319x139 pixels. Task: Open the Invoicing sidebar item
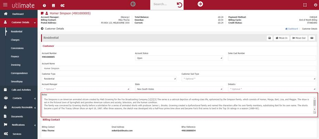tap(15, 65)
